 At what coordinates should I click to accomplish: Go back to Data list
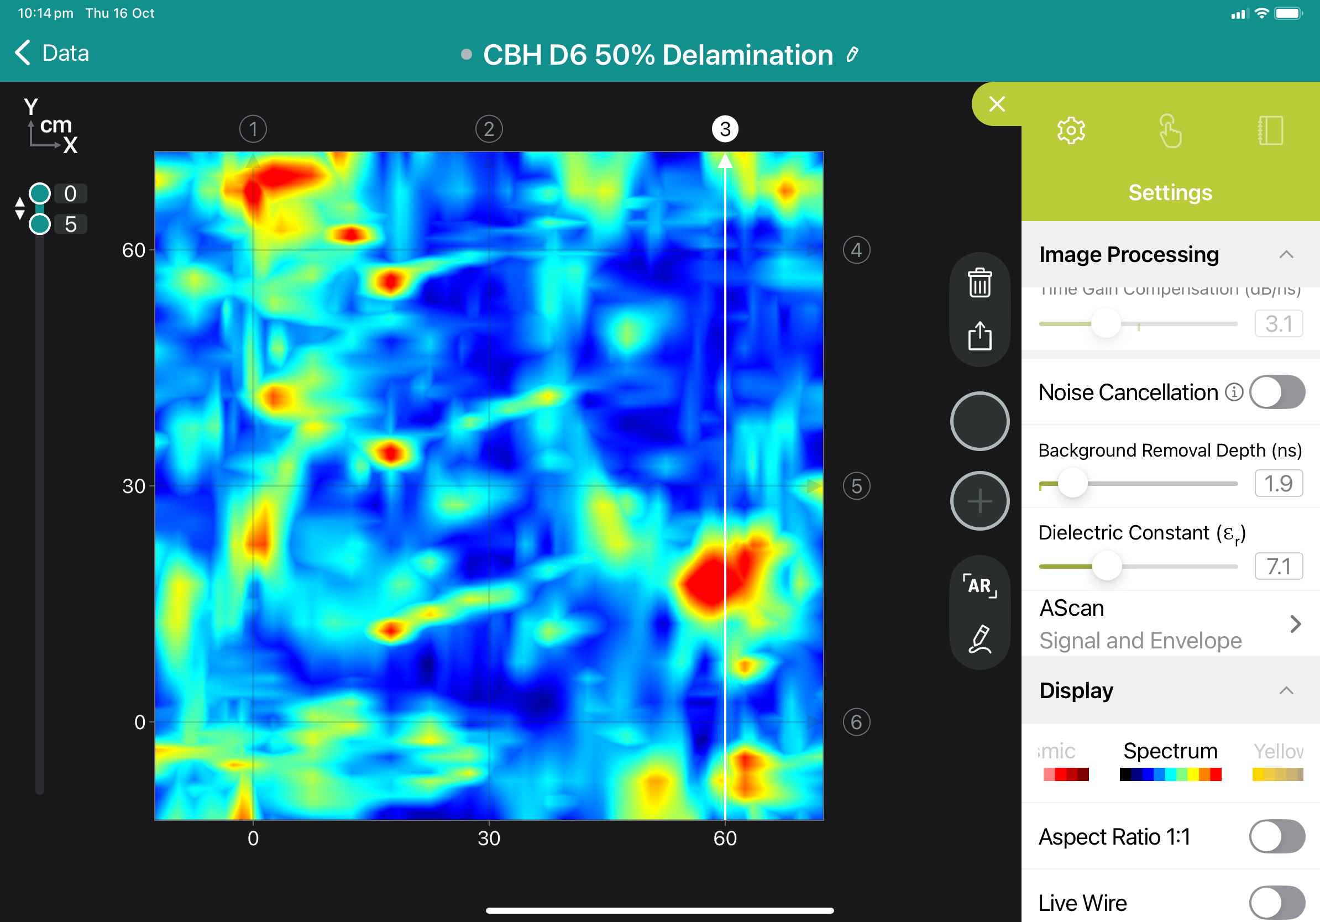pos(52,53)
